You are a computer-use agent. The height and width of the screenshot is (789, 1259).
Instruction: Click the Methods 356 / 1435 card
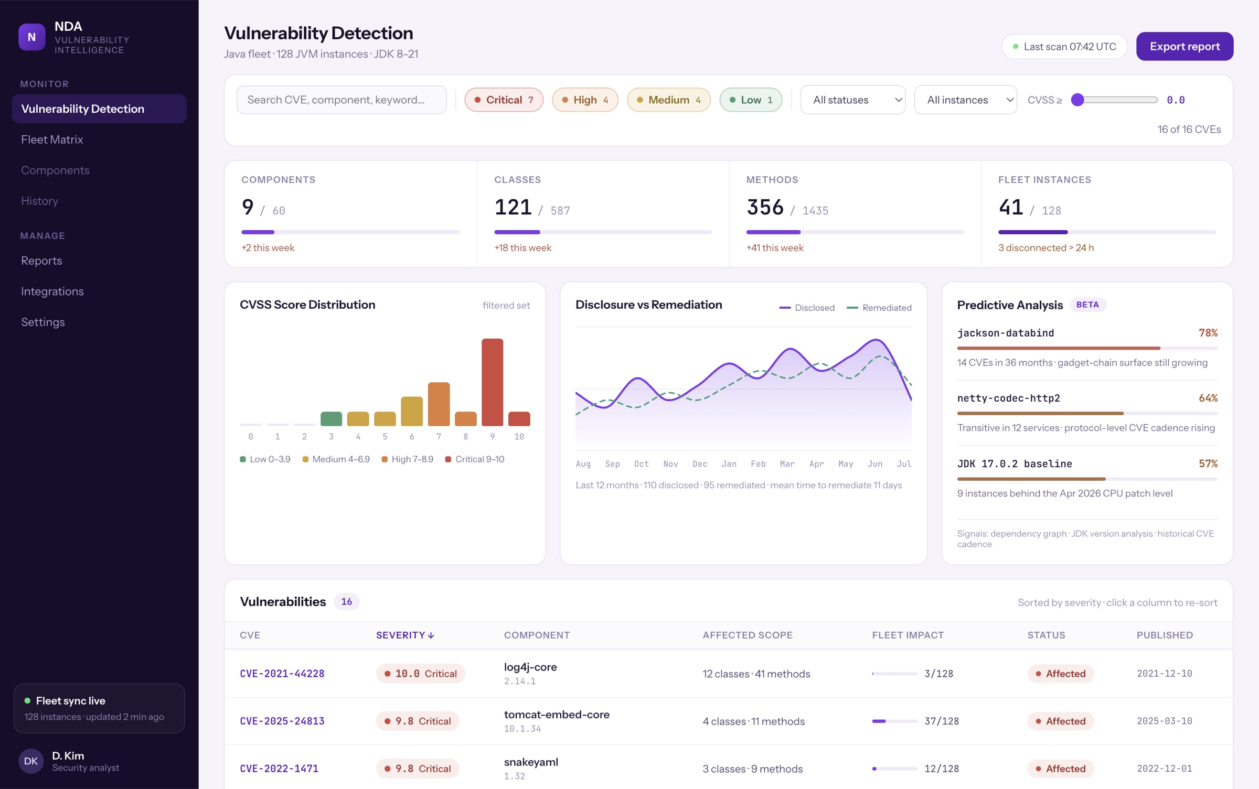[855, 214]
